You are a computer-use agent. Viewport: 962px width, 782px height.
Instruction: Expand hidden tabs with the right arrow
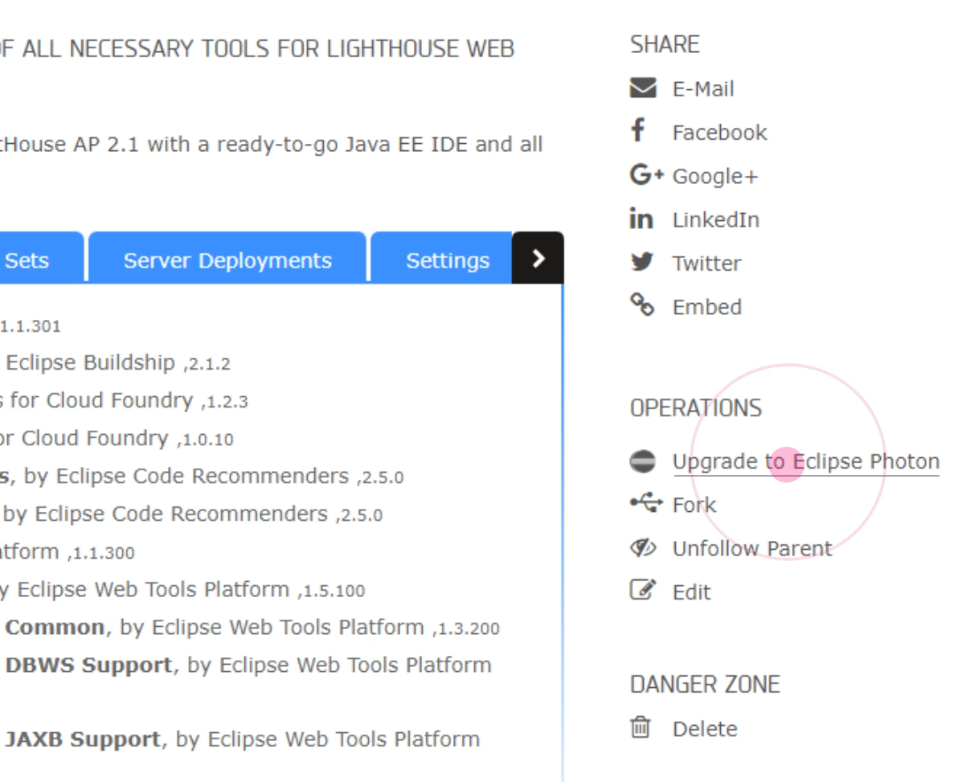pyautogui.click(x=538, y=260)
